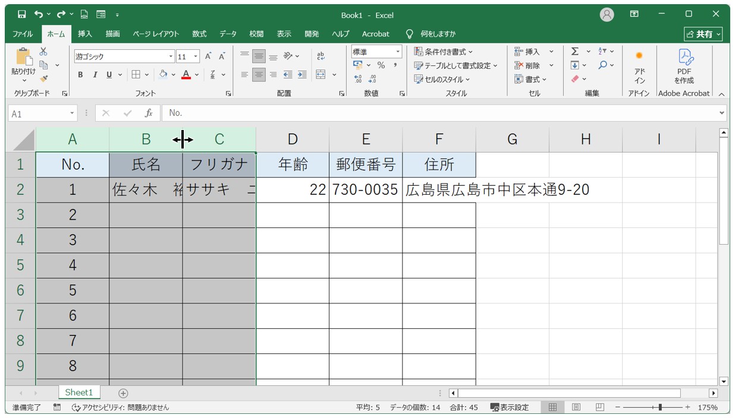Click the Cut scissors icon
The image size is (735, 418).
[x=43, y=52]
